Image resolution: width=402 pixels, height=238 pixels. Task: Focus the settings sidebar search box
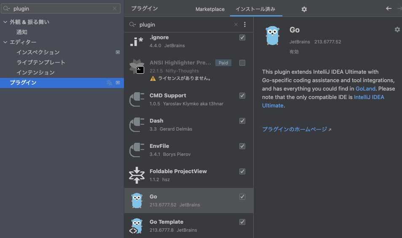point(61,8)
